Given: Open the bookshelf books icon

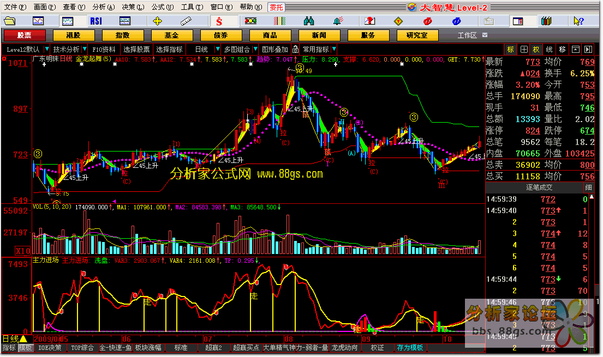Looking at the screenshot, I should (x=546, y=21).
